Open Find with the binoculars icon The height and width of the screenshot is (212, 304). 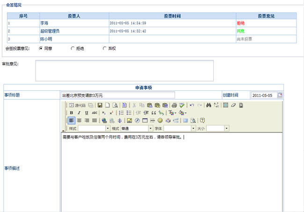click(209, 105)
